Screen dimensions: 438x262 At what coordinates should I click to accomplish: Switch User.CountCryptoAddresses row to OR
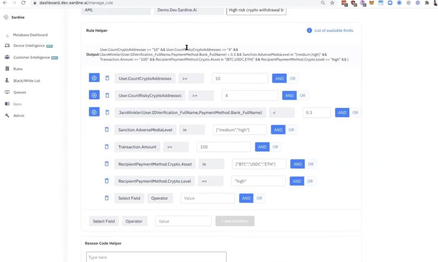pos(292,79)
